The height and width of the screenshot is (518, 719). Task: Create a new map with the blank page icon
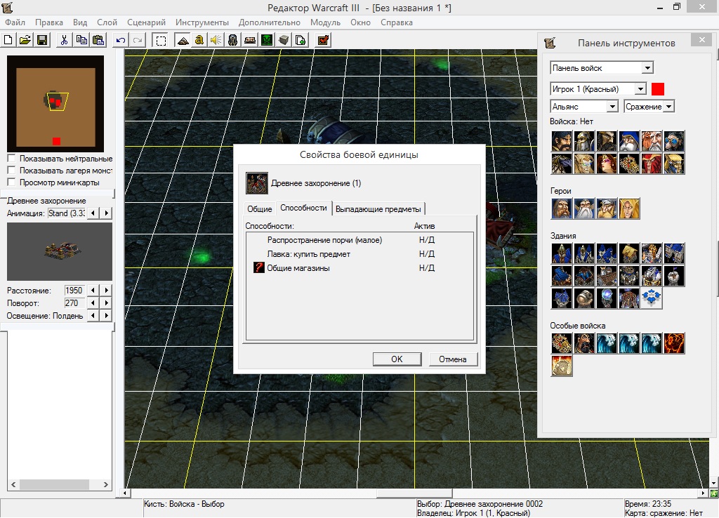point(8,40)
